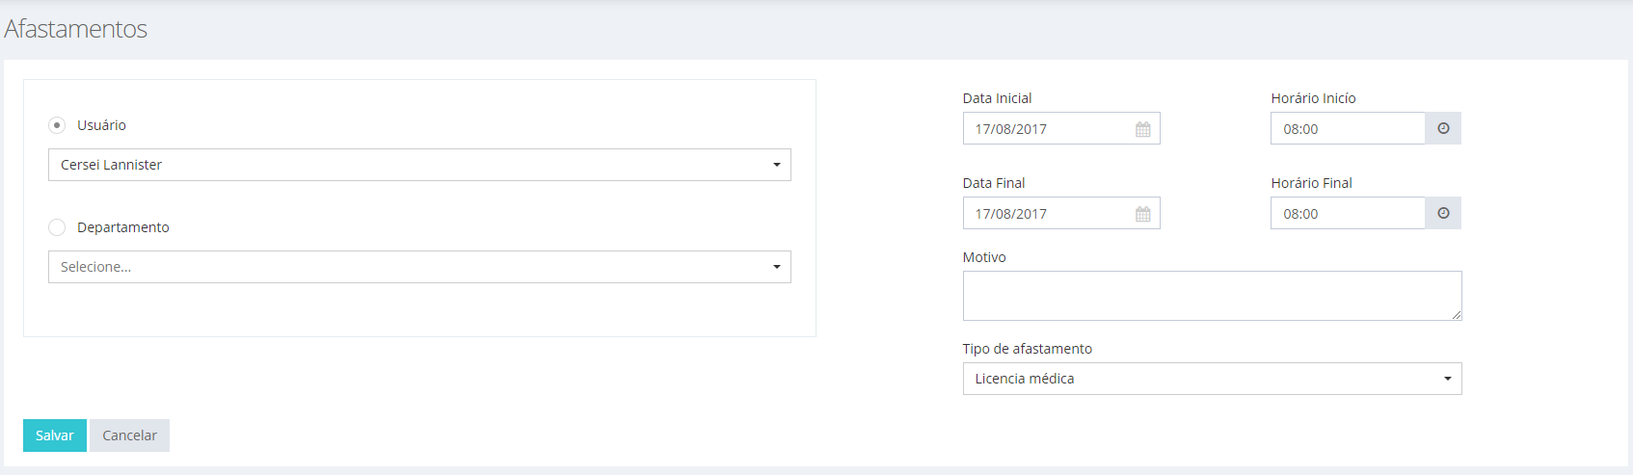Open calendar picker for Data Inicial

pos(1142,129)
